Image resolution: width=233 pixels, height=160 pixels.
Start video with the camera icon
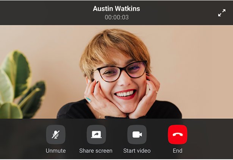[x=137, y=135]
